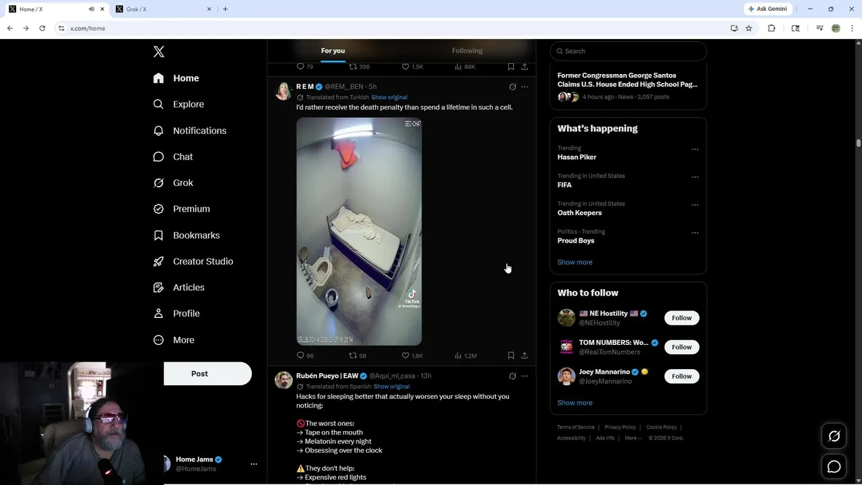Viewport: 862px width, 485px height.
Task: Click the page vertical scrollbar
Action: click(x=859, y=143)
